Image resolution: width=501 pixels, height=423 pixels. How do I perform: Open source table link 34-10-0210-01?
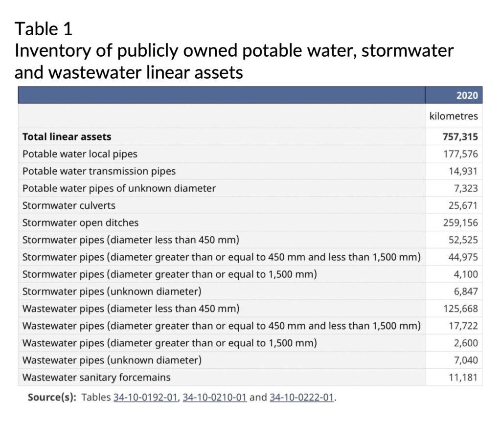pyautogui.click(x=215, y=398)
